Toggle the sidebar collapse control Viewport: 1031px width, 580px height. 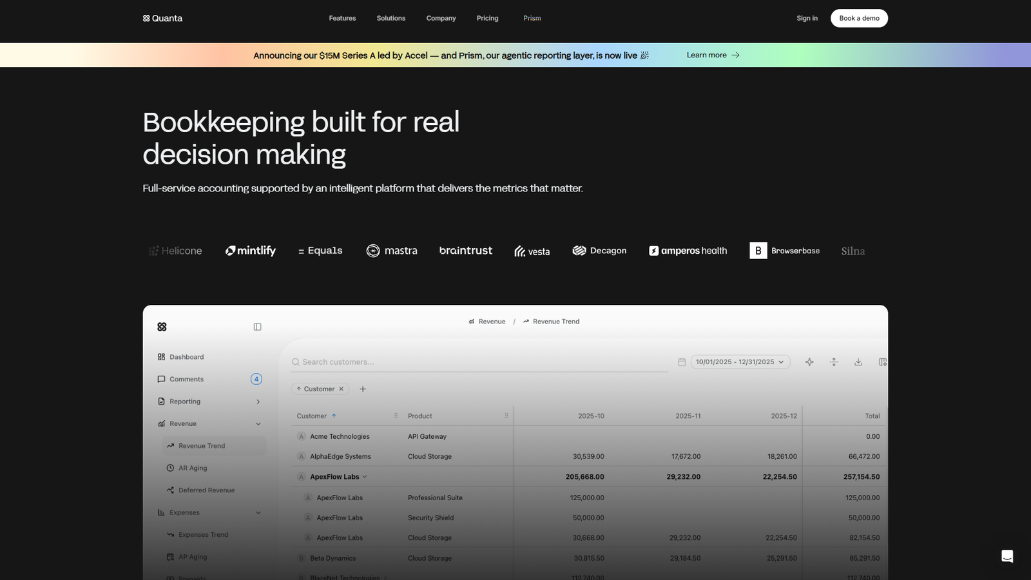click(257, 326)
